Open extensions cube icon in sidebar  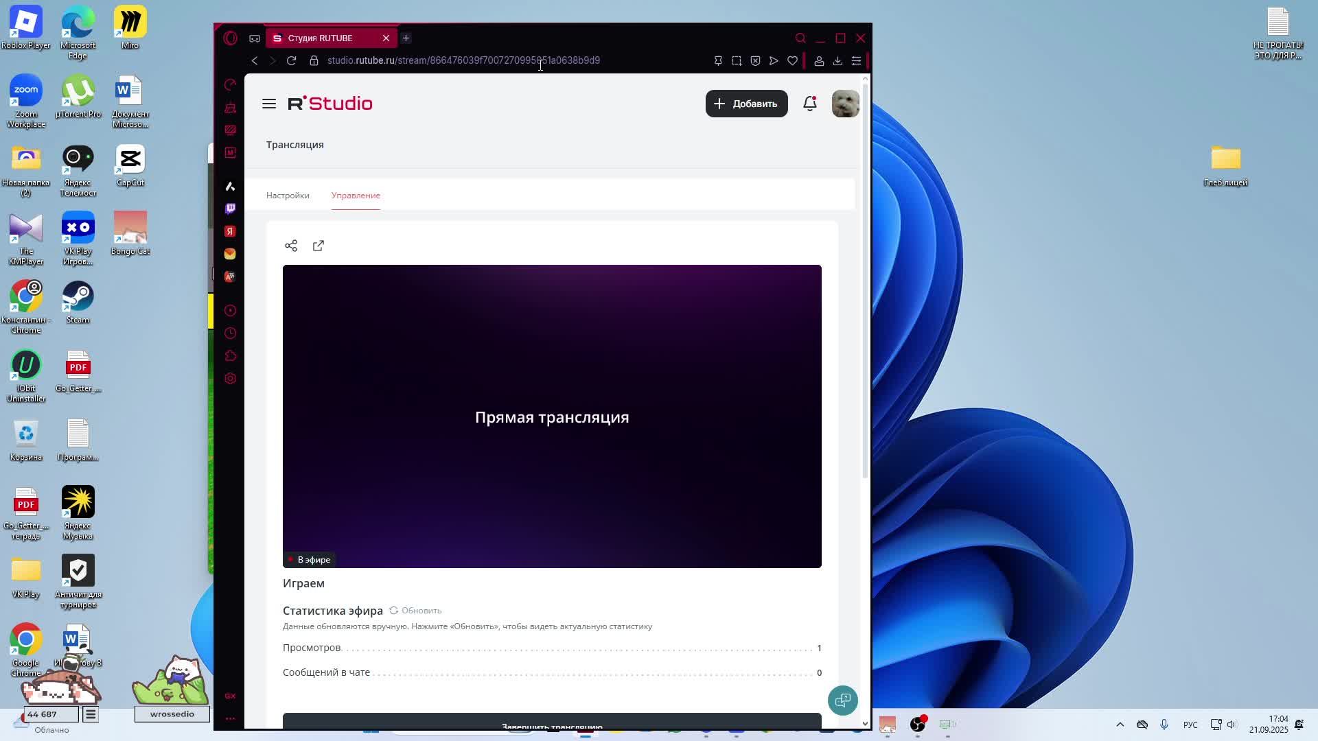230,356
